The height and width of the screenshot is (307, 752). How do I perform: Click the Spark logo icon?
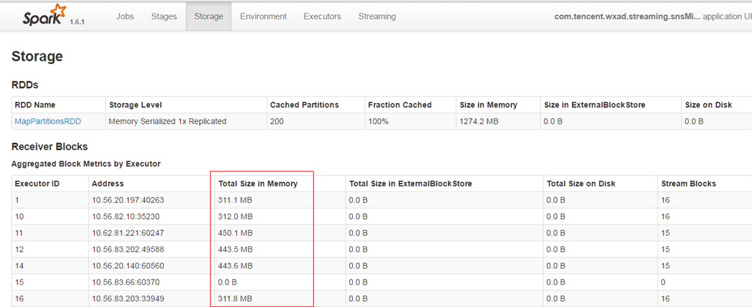coord(44,16)
